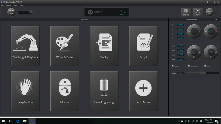Screen dimensions: 221x124
Task: Open Setting with the gear icon
Action: [186, 12]
